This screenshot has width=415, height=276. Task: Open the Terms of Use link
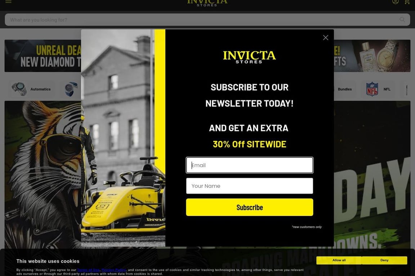point(88,270)
